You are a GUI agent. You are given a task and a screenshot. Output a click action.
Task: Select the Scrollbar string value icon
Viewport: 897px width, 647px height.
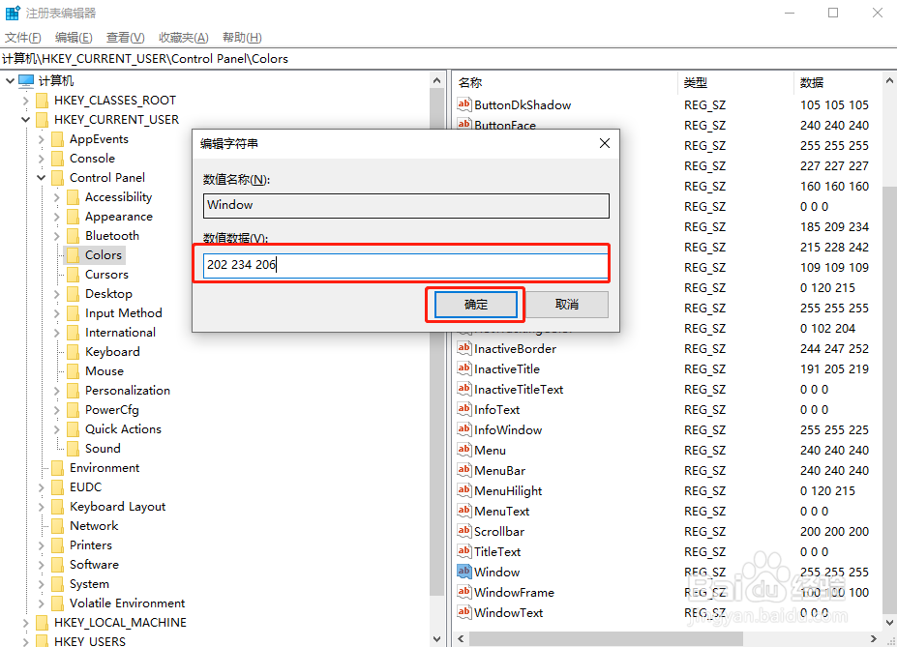(463, 531)
